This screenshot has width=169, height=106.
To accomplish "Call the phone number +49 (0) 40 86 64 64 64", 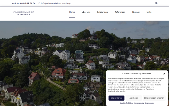I will pyautogui.click(x=24, y=3).
